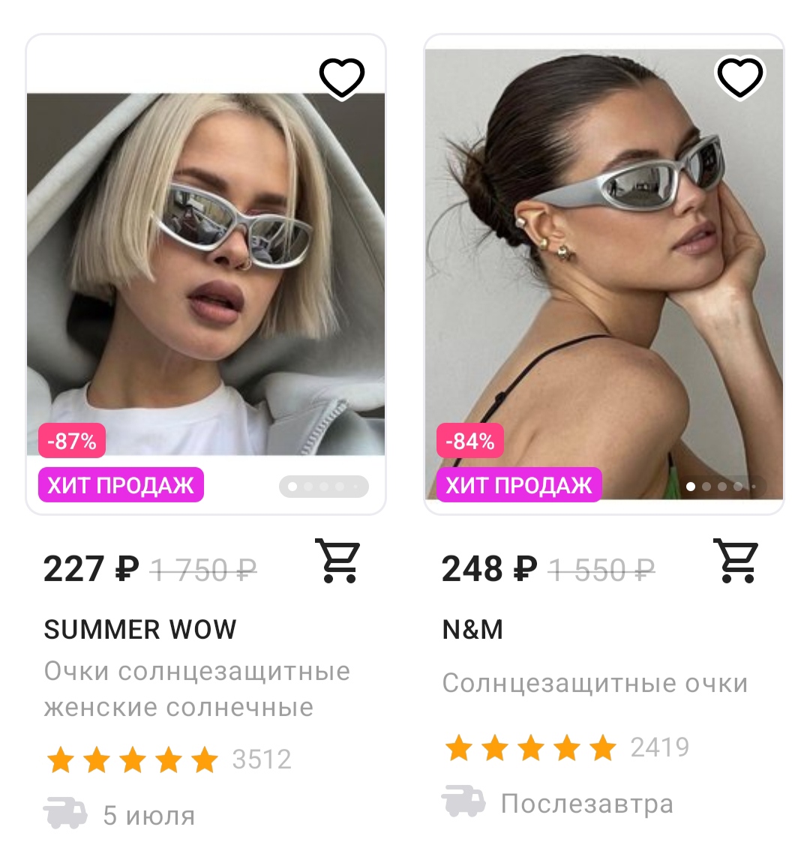Open N&M sunglasses product photo
Screen dimensions: 810x857
click(604, 273)
